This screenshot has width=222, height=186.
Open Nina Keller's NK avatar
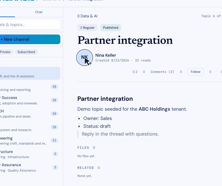click(84, 57)
